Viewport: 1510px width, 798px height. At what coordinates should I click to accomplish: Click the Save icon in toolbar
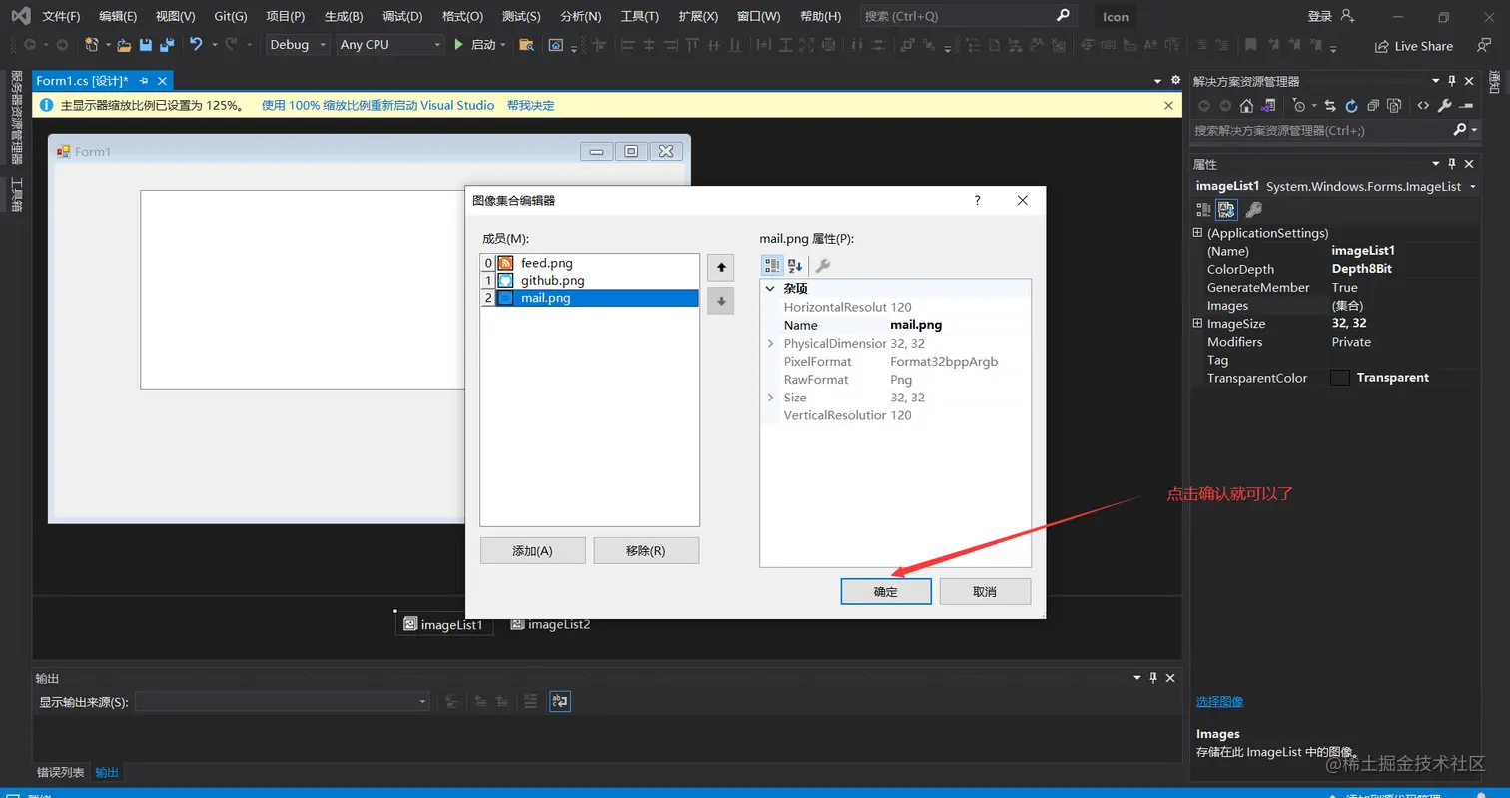click(x=146, y=45)
